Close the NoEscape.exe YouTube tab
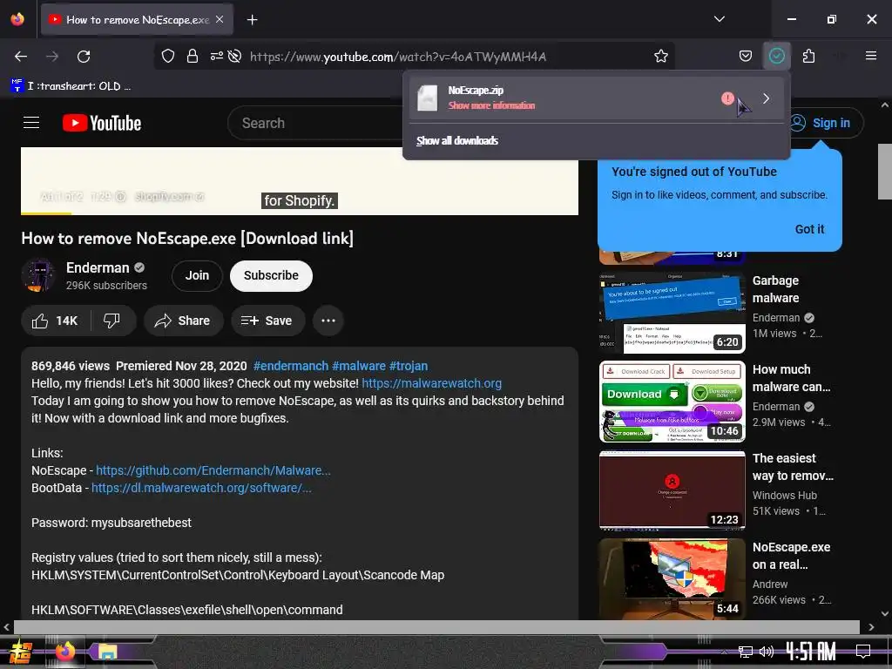This screenshot has height=669, width=892. tap(220, 19)
